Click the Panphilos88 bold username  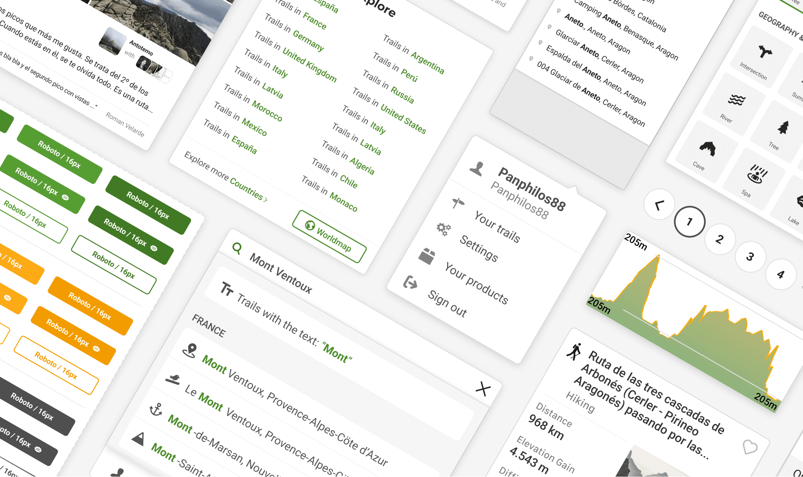532,189
